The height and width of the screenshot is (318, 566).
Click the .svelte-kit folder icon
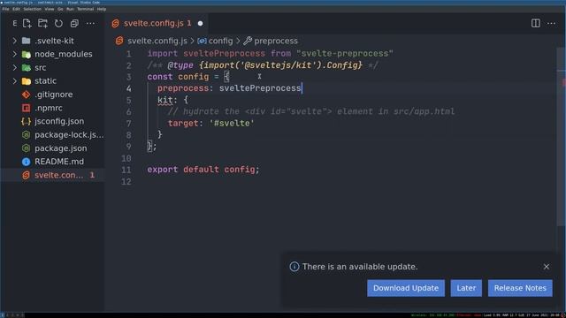click(26, 41)
